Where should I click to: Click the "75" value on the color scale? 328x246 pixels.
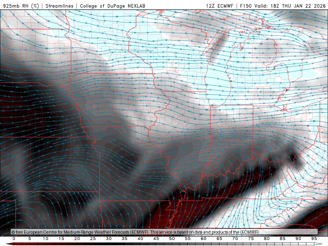pos(251,239)
